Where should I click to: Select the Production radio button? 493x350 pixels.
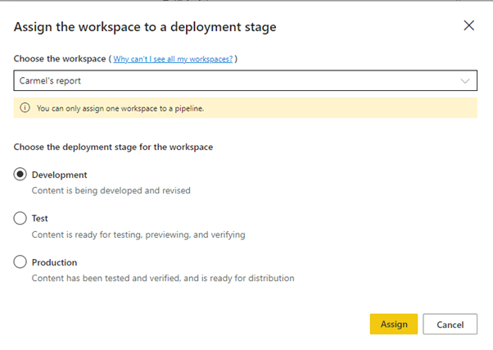[20, 262]
